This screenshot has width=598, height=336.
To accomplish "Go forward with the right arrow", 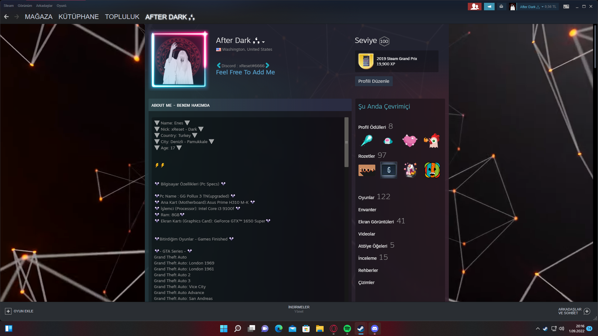I will click(x=17, y=17).
